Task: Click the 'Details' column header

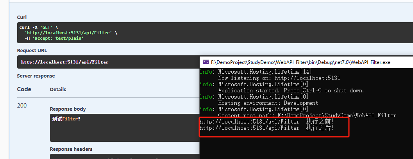Action: point(58,89)
